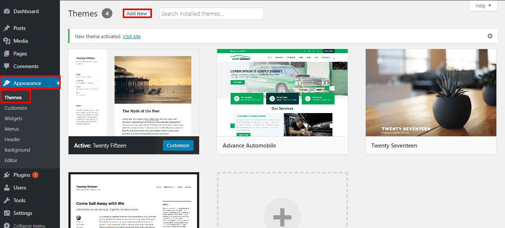The width and height of the screenshot is (505, 228).
Task: Click the Users person icon
Action: (7, 188)
